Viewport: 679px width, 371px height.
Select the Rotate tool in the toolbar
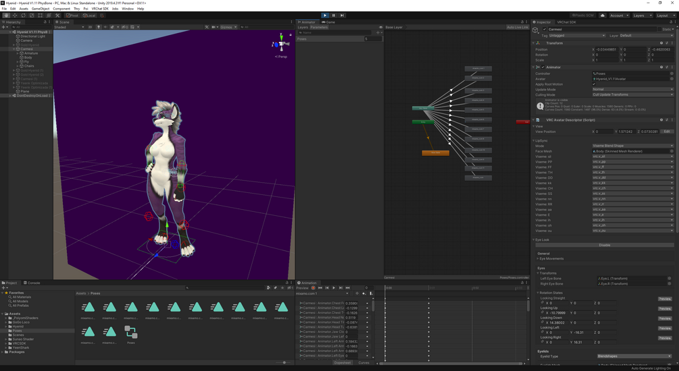(x=23, y=15)
